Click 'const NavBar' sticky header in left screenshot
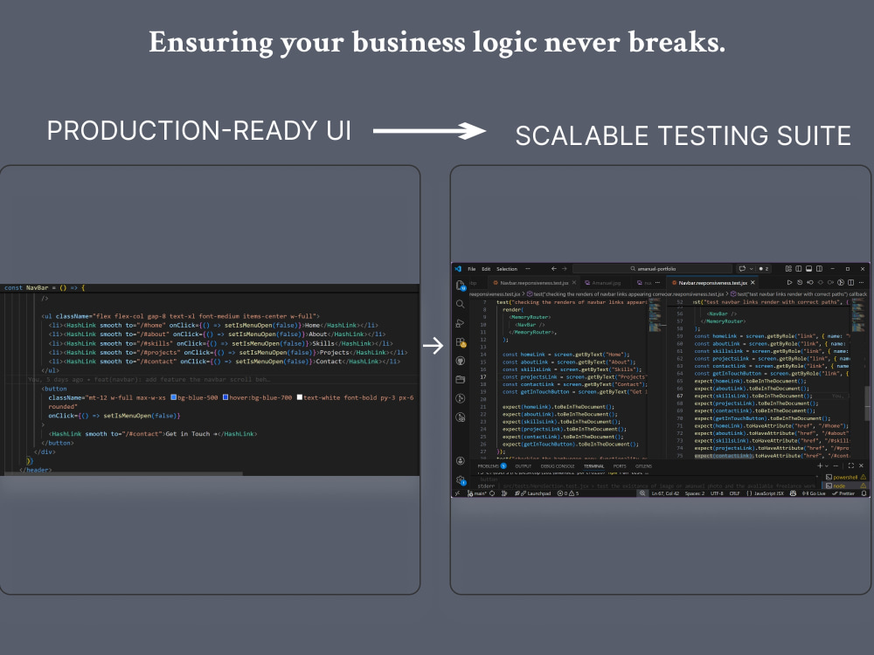The width and height of the screenshot is (874, 655). point(45,288)
